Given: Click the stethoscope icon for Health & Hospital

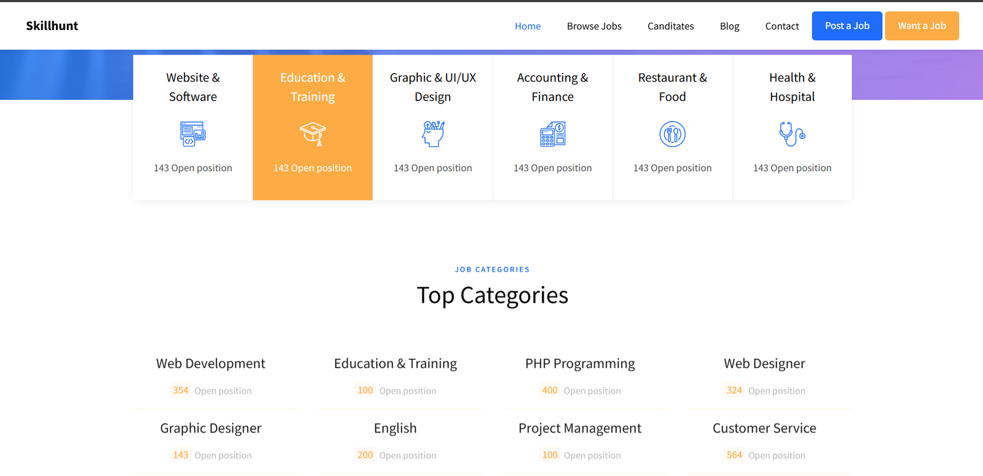Looking at the screenshot, I should click(x=793, y=134).
